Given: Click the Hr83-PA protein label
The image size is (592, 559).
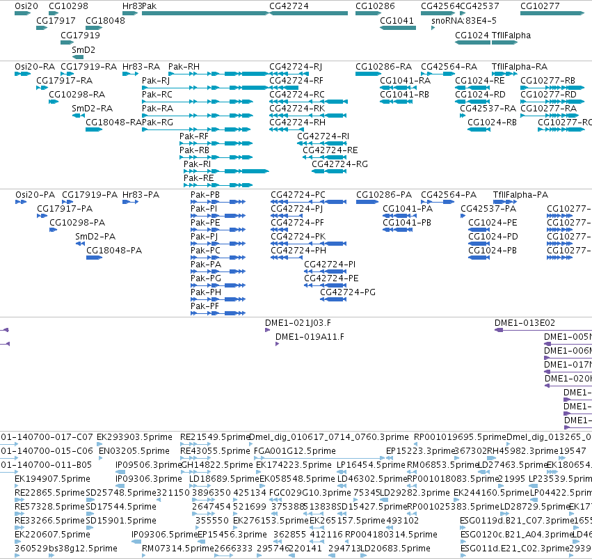Looking at the screenshot, I should tap(141, 195).
